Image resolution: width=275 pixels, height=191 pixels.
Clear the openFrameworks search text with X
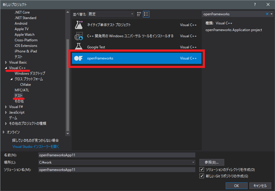267,14
